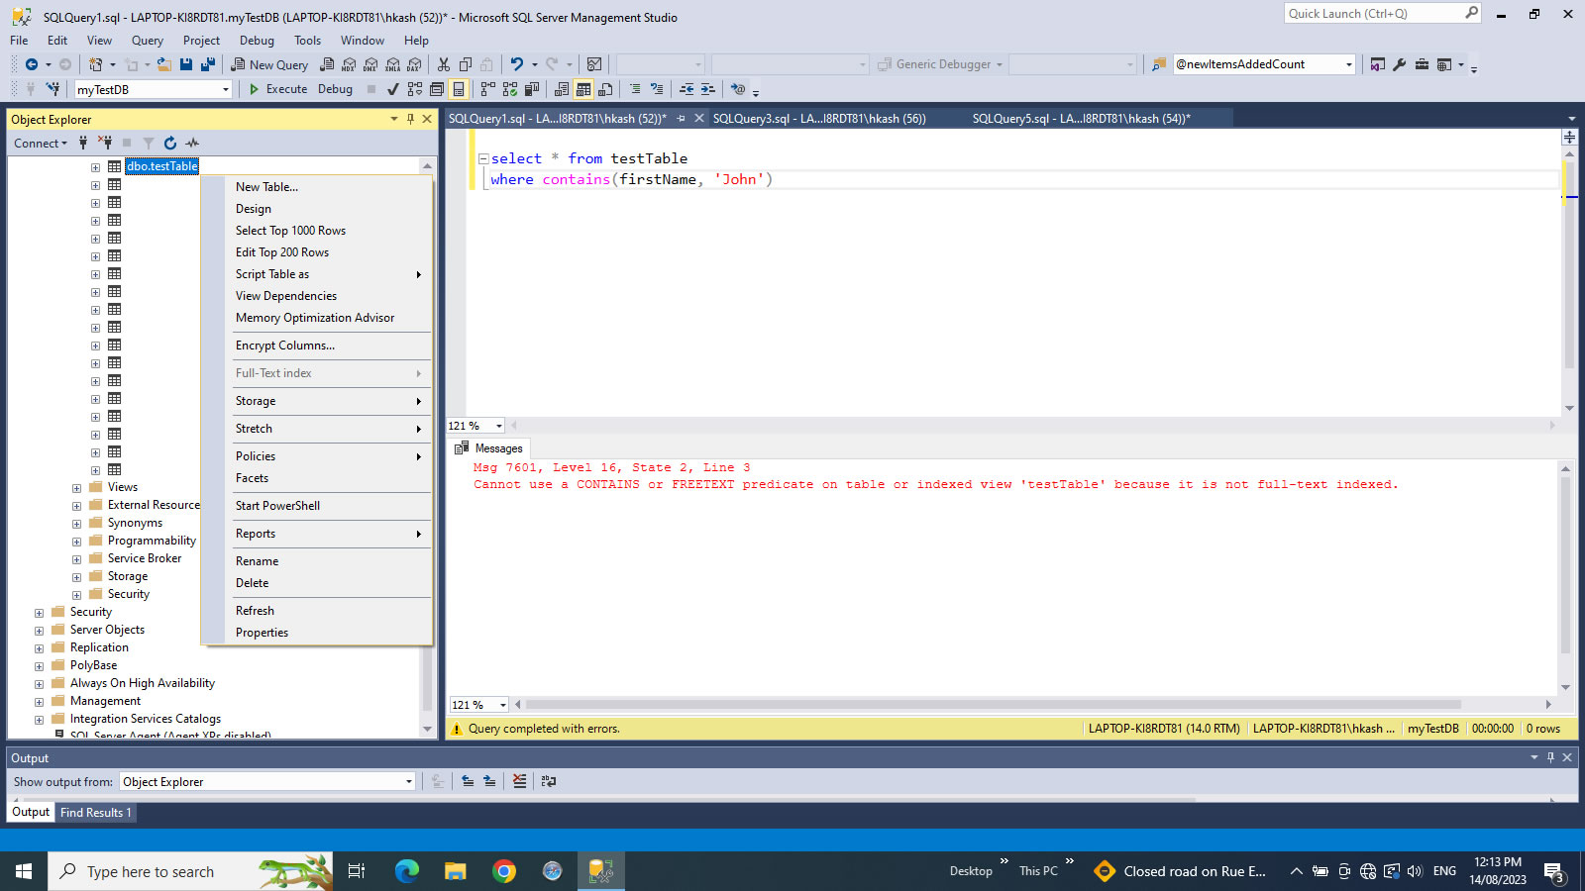Expand the Replication folder node
1585x891 pixels.
click(39, 648)
